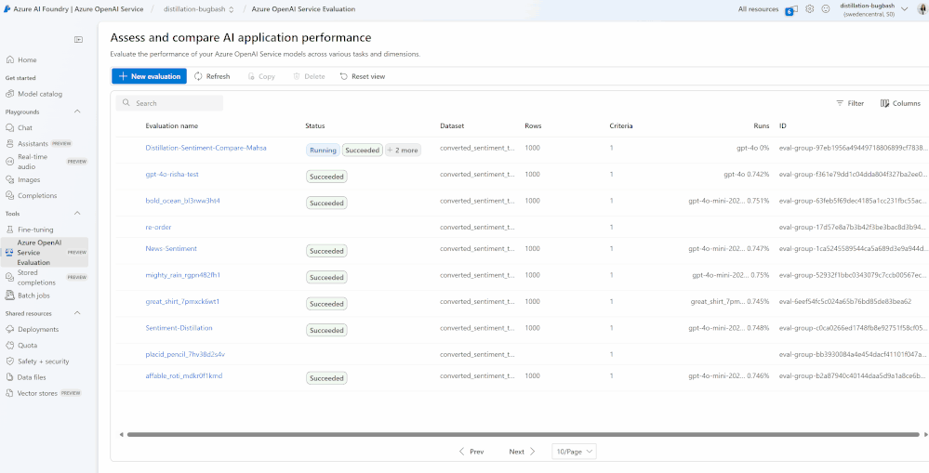Screen dimensions: 929x473
Task: Collapse the Playgrounds section
Action: click(78, 112)
